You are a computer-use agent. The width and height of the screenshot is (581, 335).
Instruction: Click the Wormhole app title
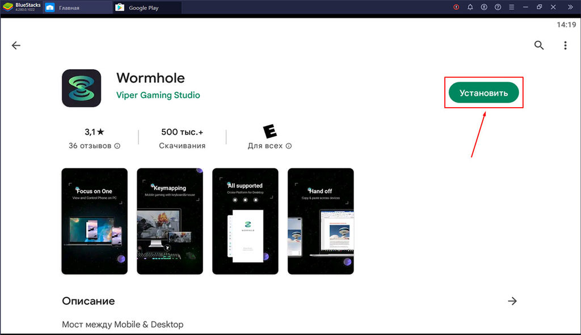[x=150, y=78]
